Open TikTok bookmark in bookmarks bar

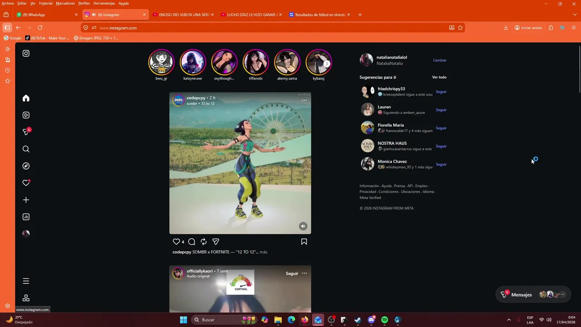47,38
